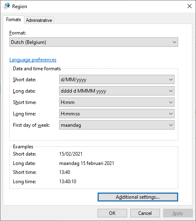Expand the Short date format dropdown
196x221 pixels.
(x=117, y=80)
